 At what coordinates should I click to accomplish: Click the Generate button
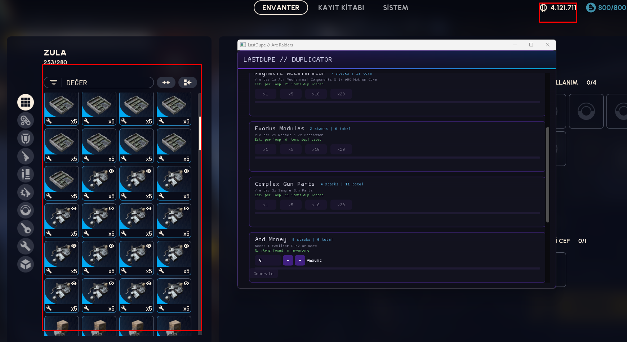pyautogui.click(x=263, y=274)
